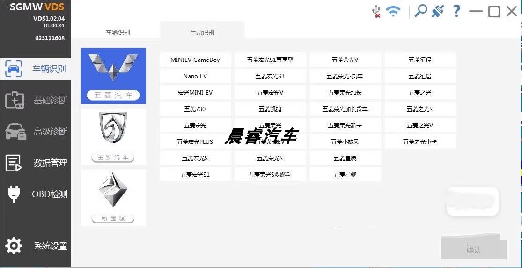Screen dimensions: 522x268
Task: Minimize the VDS window
Action: [476, 11]
